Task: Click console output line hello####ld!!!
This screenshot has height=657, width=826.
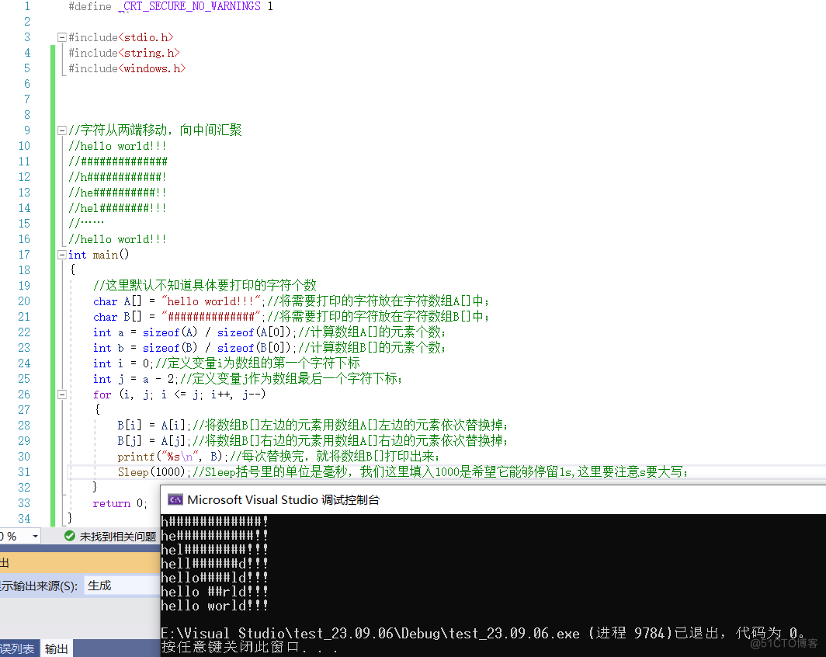Action: (x=214, y=578)
